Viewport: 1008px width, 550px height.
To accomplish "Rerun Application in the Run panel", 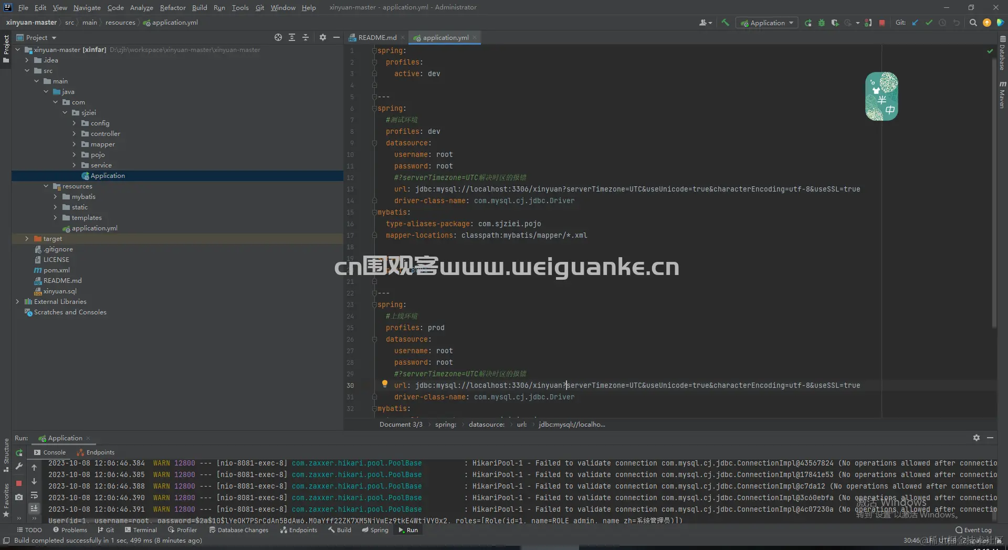I will point(19,452).
